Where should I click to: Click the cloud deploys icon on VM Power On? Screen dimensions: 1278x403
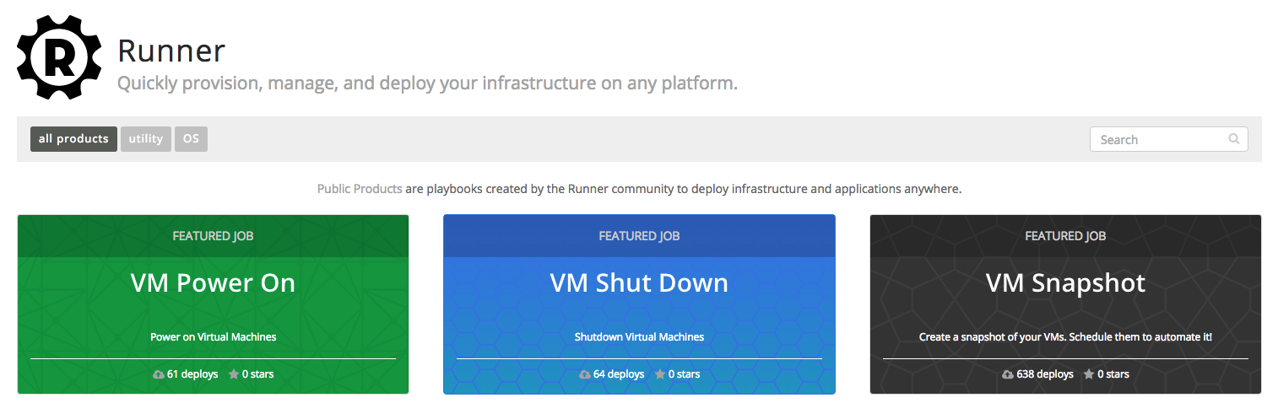(159, 374)
